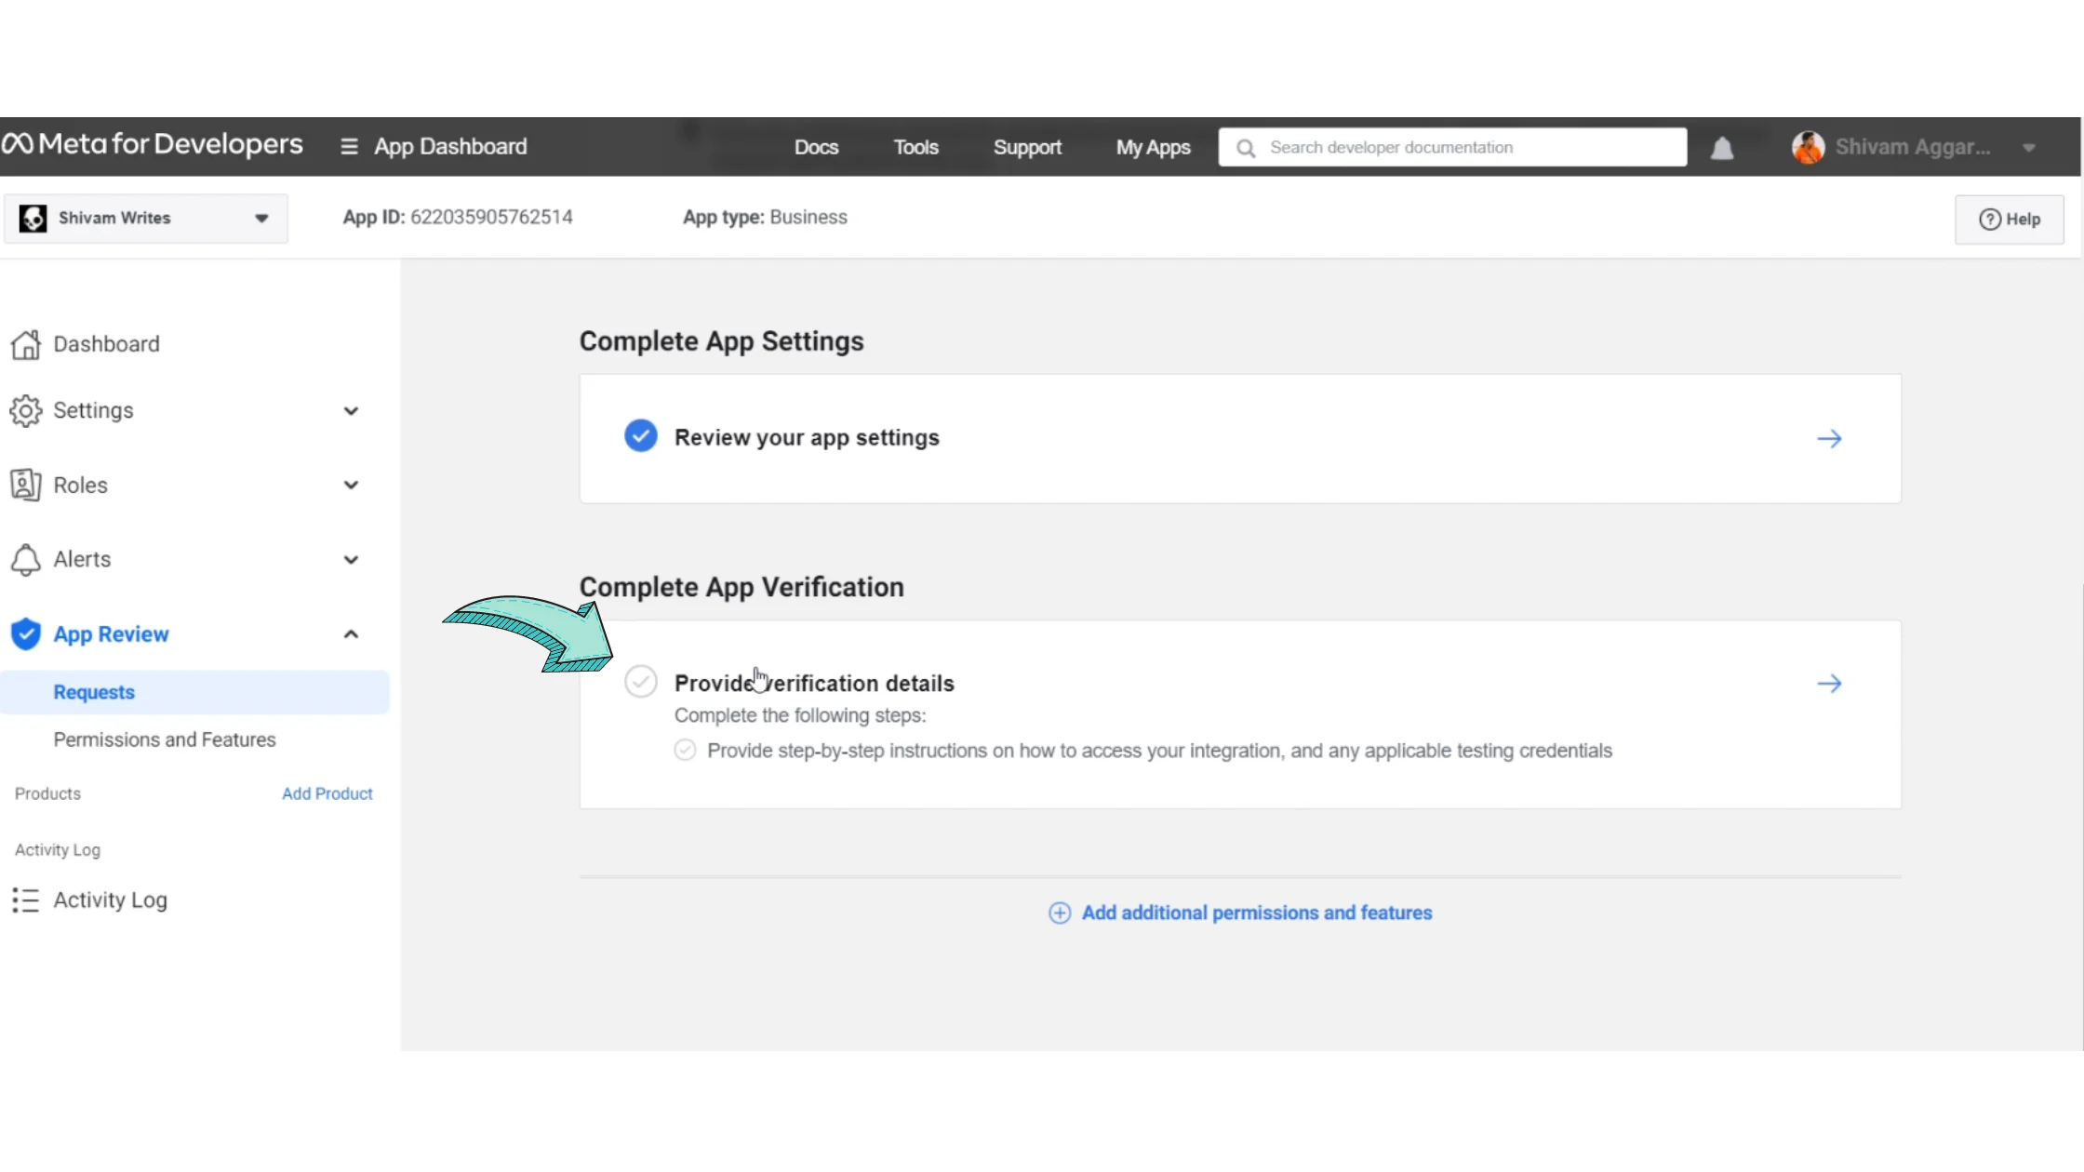This screenshot has width=2084, height=1172.
Task: Expand the Settings sidebar section
Action: (351, 411)
